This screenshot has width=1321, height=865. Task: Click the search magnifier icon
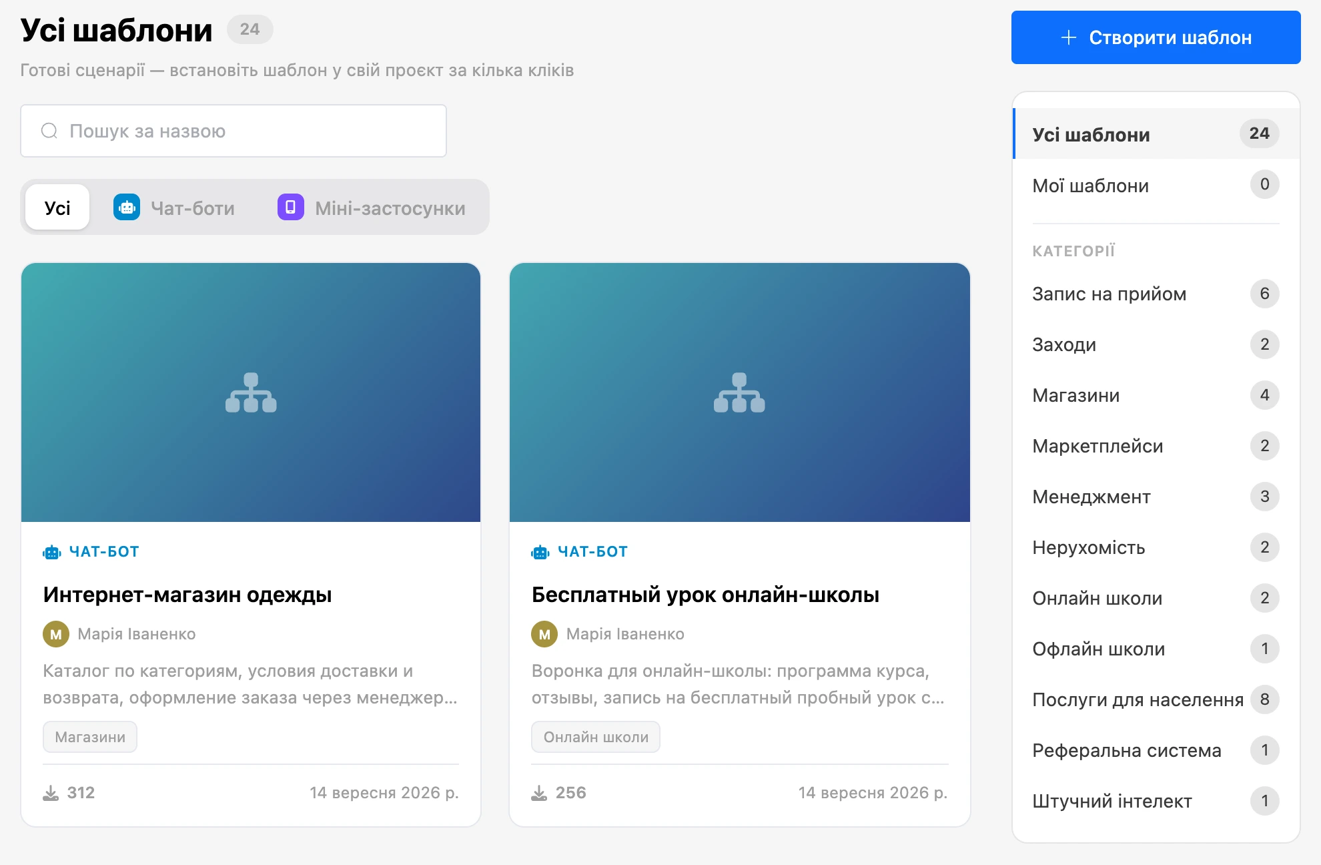(x=49, y=131)
